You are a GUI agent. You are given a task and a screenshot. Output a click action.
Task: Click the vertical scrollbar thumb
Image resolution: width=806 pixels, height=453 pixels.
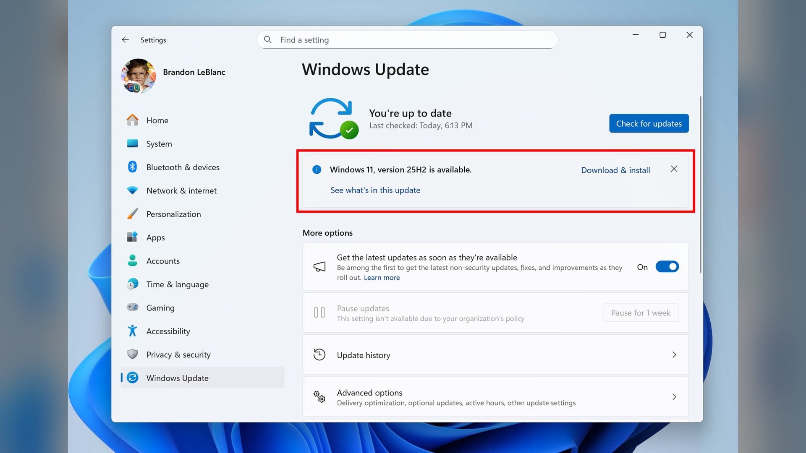click(x=700, y=185)
